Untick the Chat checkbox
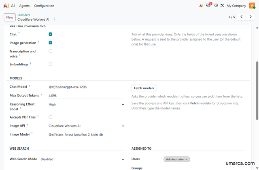The image size is (259, 170). point(50,34)
